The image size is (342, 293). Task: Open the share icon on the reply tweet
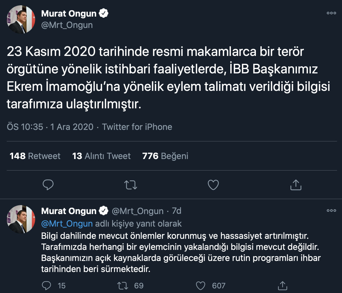pos(282,286)
